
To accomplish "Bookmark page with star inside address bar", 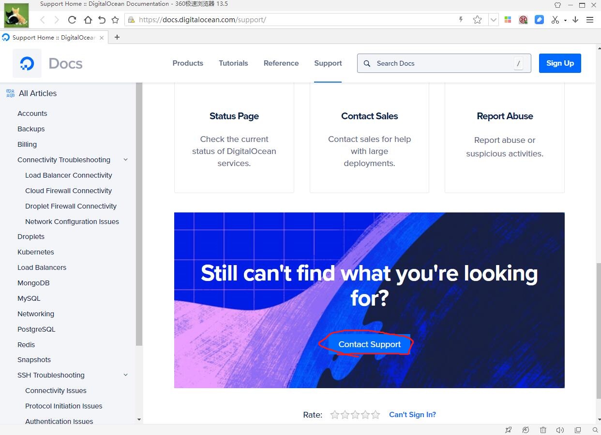I will click(x=477, y=20).
